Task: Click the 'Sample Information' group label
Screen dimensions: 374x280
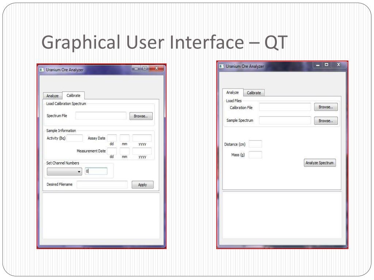Action: 61,131
